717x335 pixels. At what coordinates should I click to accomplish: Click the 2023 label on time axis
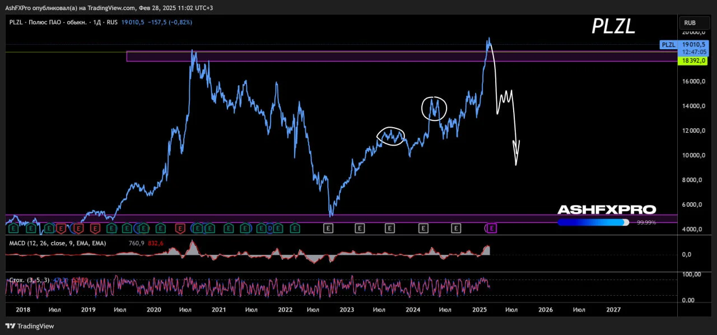point(347,309)
